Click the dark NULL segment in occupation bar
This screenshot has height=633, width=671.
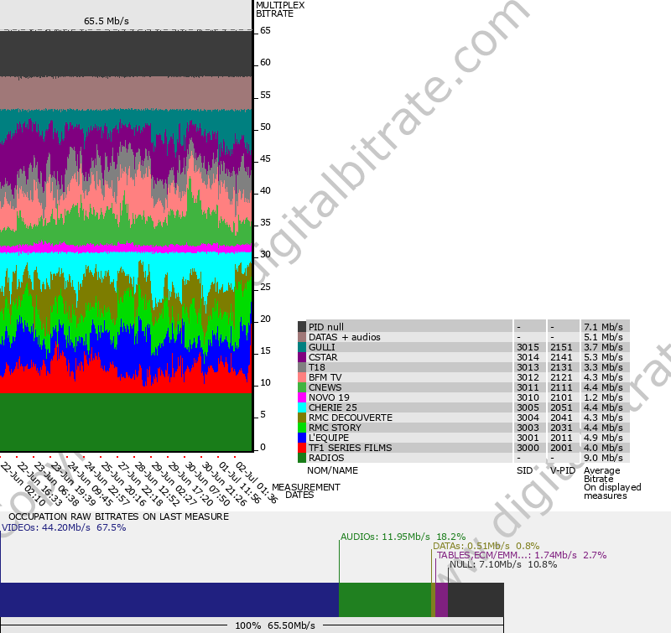point(476,599)
